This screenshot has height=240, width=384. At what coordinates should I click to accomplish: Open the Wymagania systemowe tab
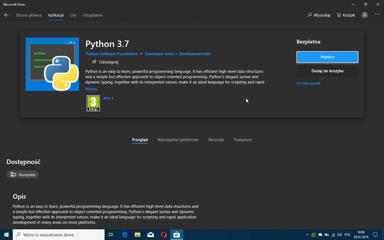point(178,140)
